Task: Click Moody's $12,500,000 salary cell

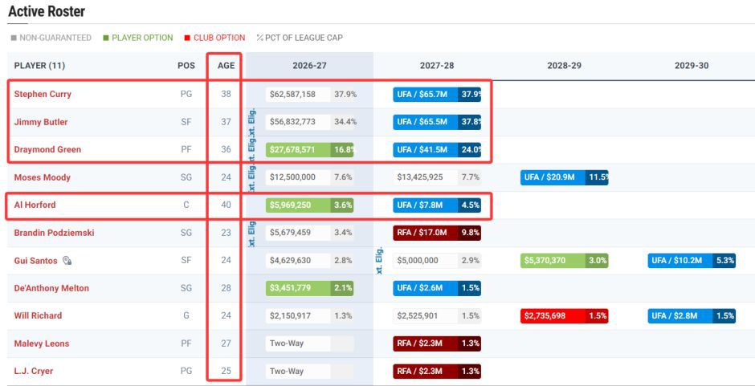Action: (x=297, y=177)
